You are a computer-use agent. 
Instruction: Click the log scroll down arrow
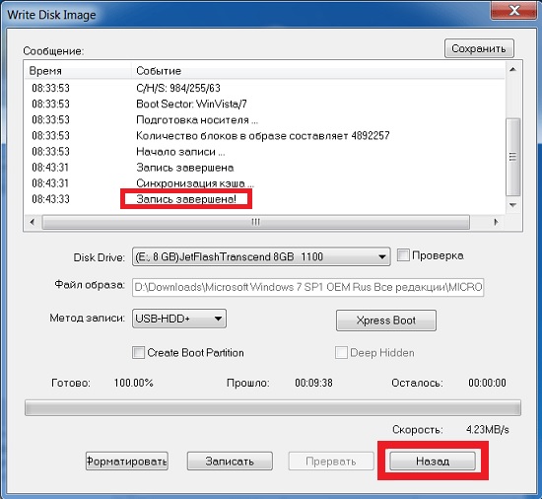click(513, 205)
